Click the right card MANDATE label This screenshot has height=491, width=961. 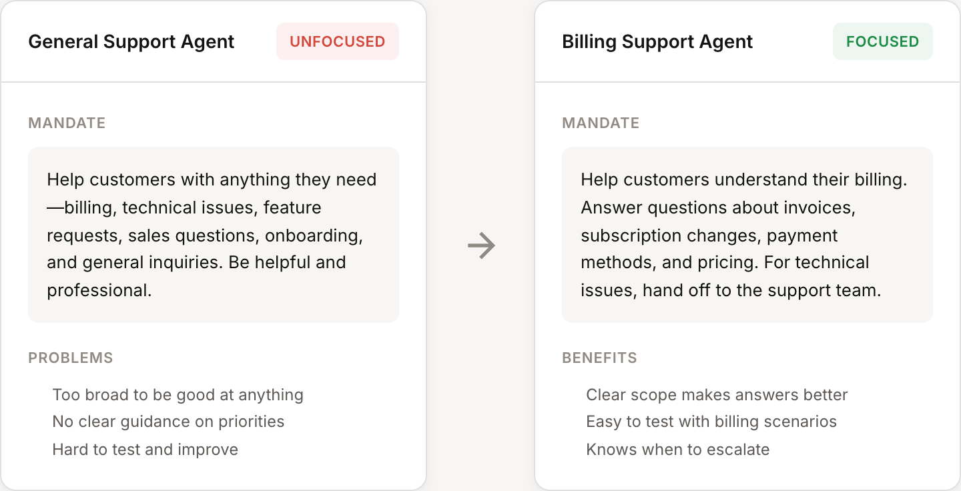pyautogui.click(x=601, y=123)
